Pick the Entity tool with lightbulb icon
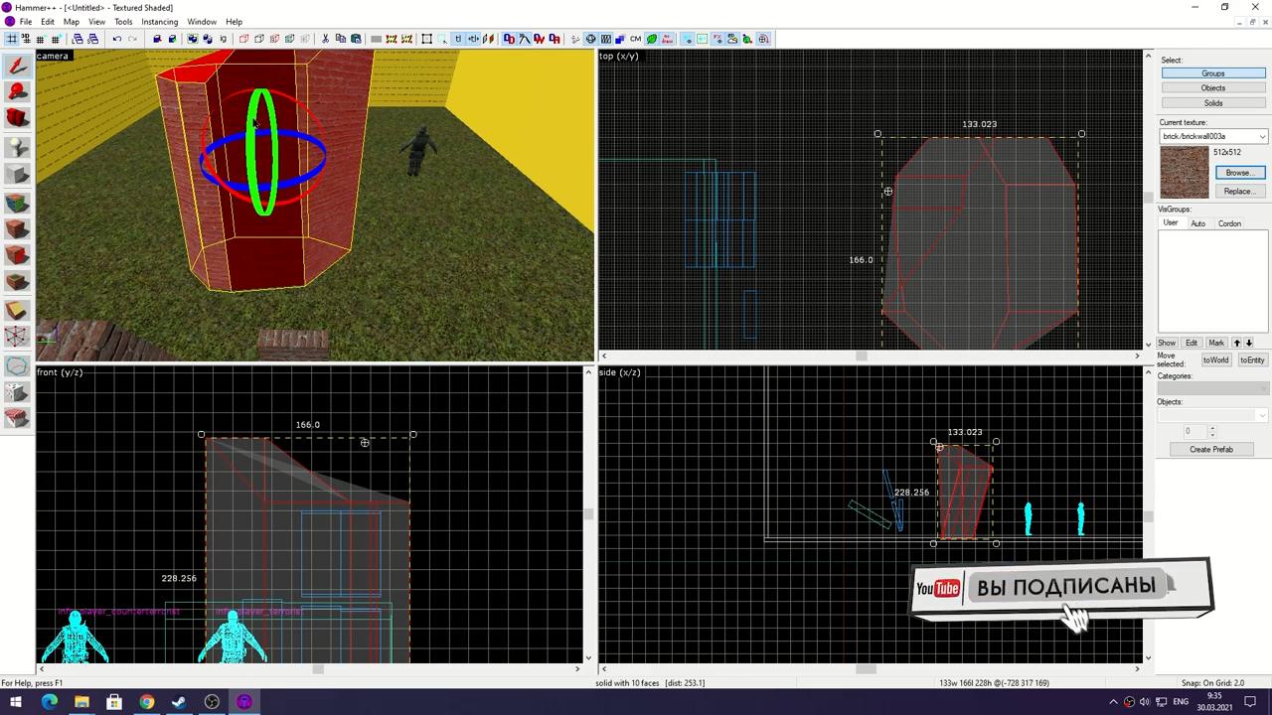Screen dimensions: 1272x715 click(17, 147)
